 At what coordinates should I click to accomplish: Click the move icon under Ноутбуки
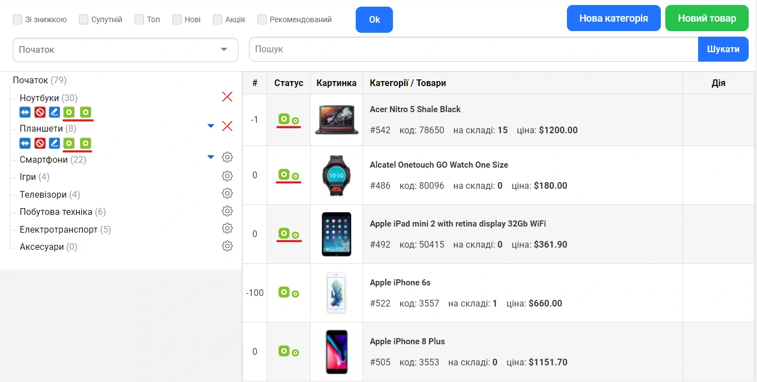pyautogui.click(x=25, y=112)
